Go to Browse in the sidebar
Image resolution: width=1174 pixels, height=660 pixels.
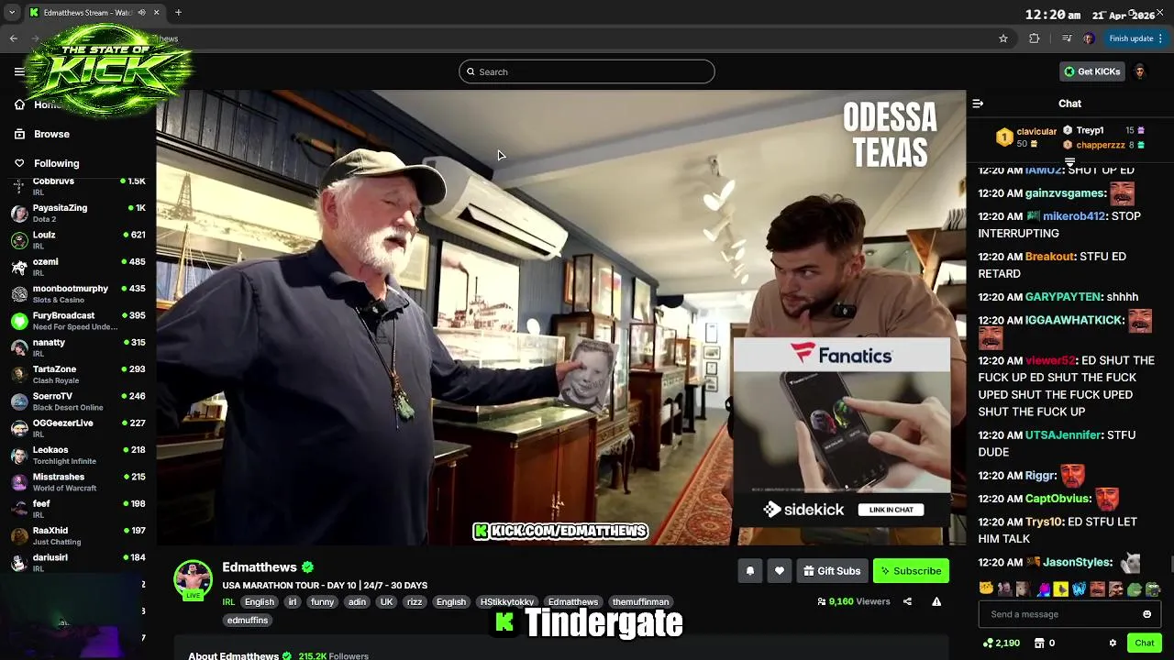point(51,134)
